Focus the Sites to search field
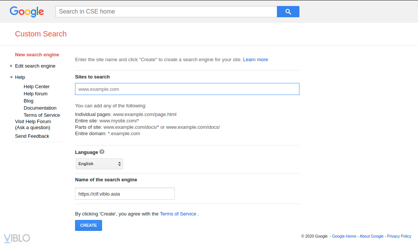The width and height of the screenshot is (418, 247). tap(187, 89)
